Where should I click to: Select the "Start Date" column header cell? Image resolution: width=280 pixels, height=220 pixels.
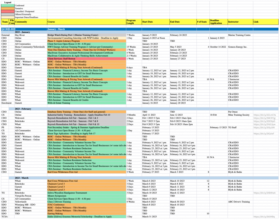click(x=156, y=22)
